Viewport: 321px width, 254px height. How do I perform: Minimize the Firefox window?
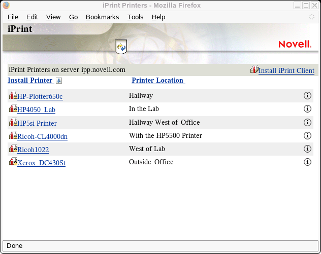297,5
